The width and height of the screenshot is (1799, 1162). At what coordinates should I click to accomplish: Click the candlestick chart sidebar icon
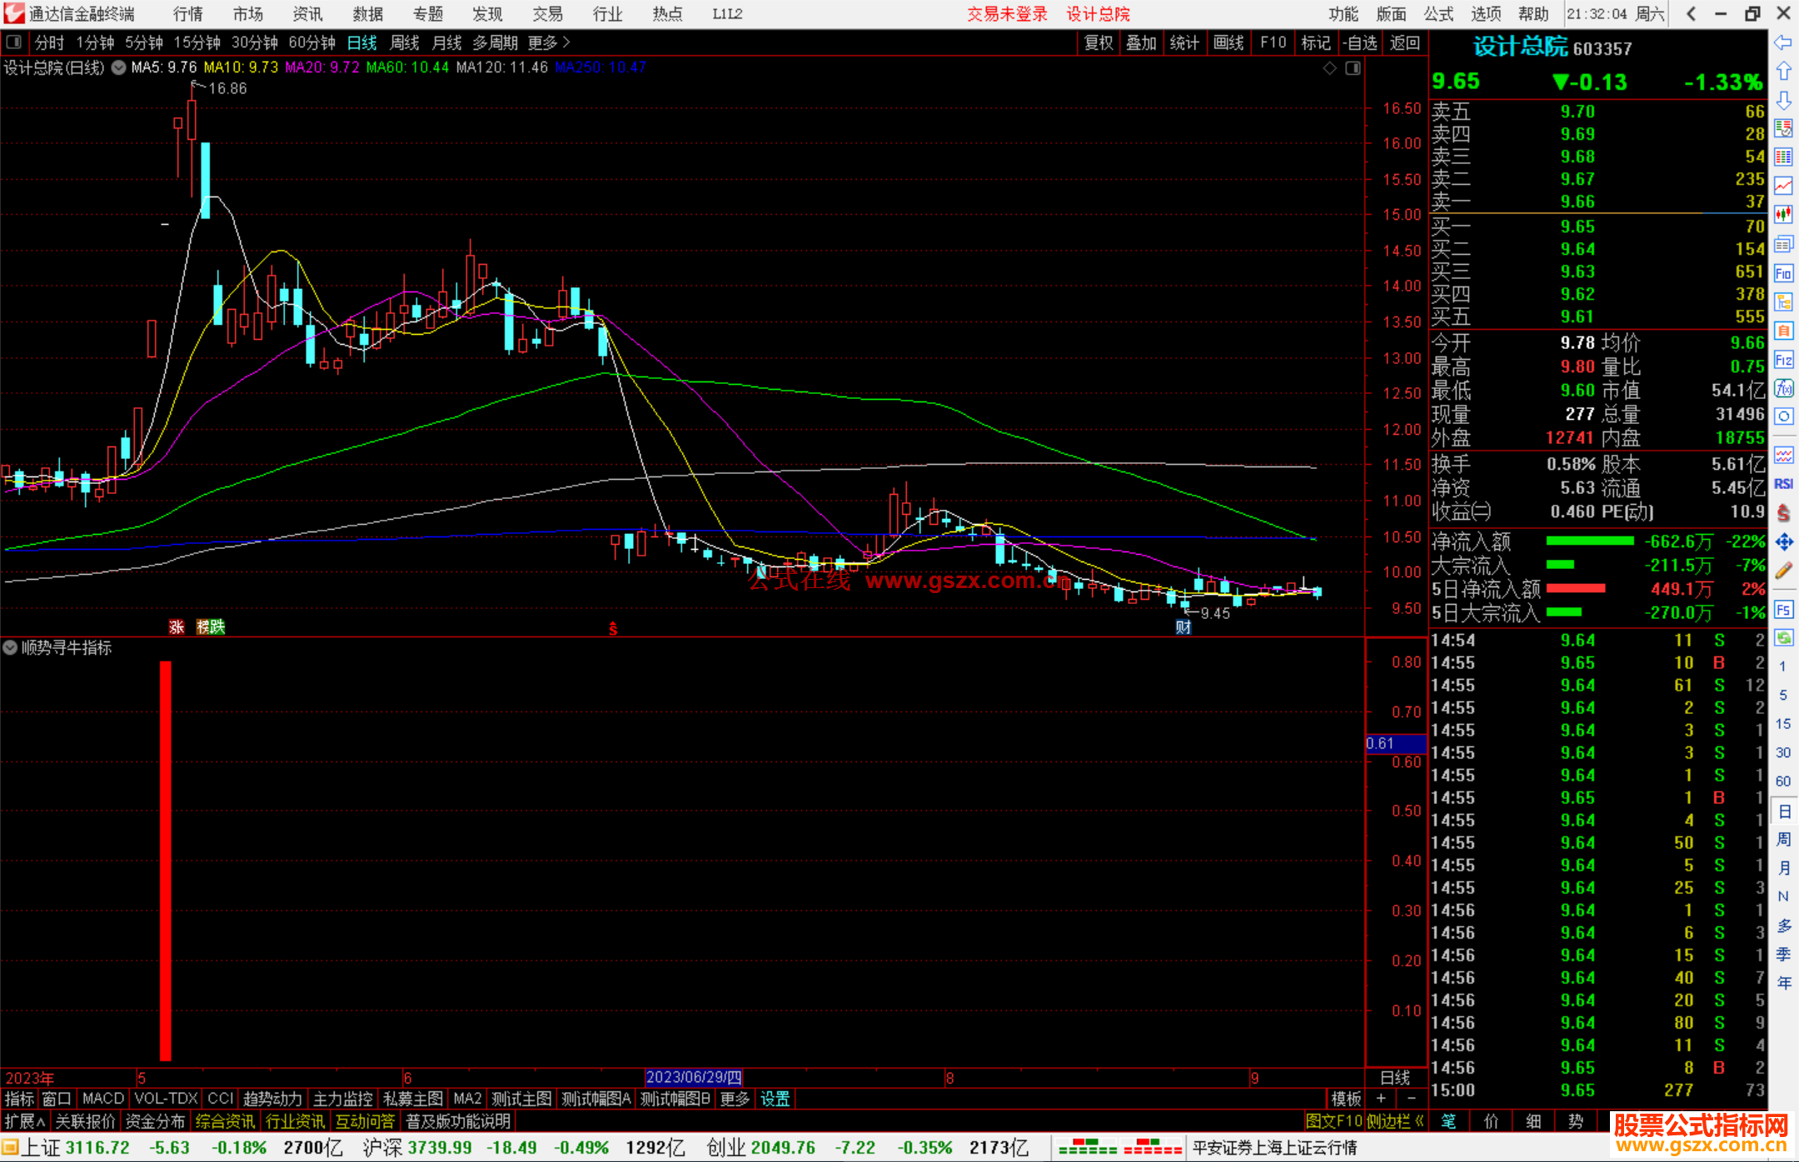[1783, 215]
